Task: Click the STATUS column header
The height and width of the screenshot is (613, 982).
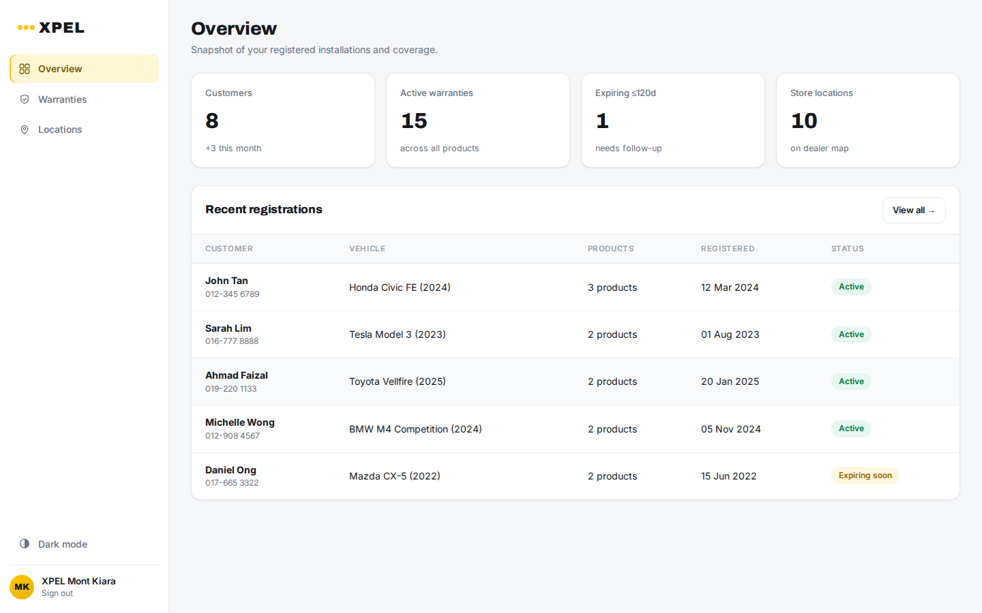Action: [x=848, y=249]
